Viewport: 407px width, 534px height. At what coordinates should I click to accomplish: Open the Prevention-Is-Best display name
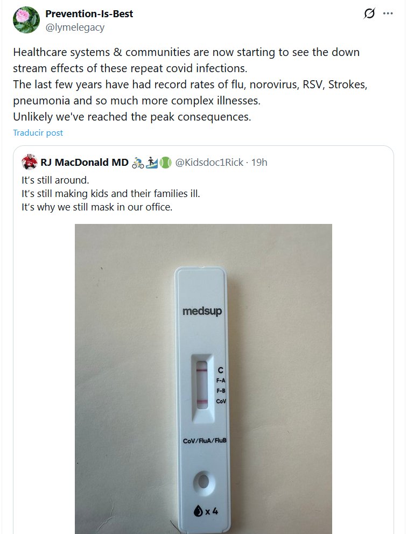point(89,14)
